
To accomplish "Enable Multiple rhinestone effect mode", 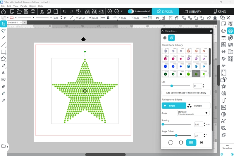I will (198, 106).
